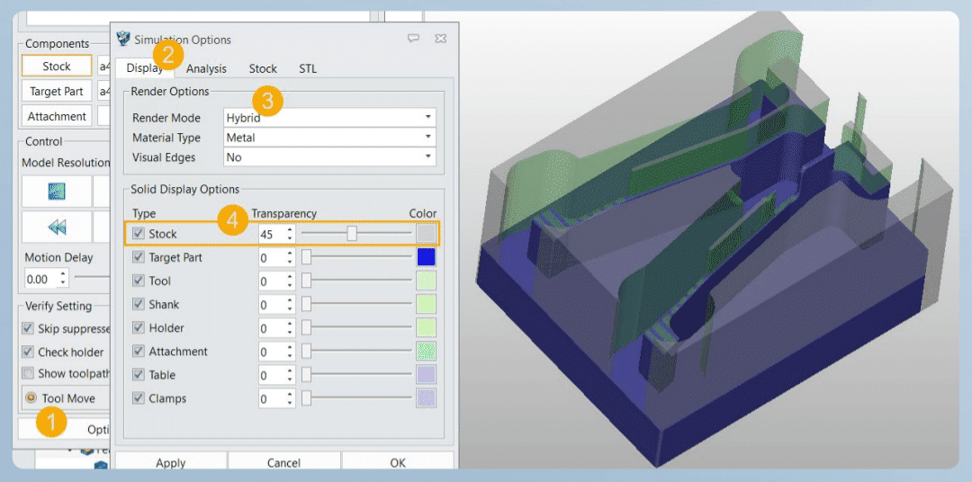Select the Tool Move radio option
972x482 pixels.
30,397
